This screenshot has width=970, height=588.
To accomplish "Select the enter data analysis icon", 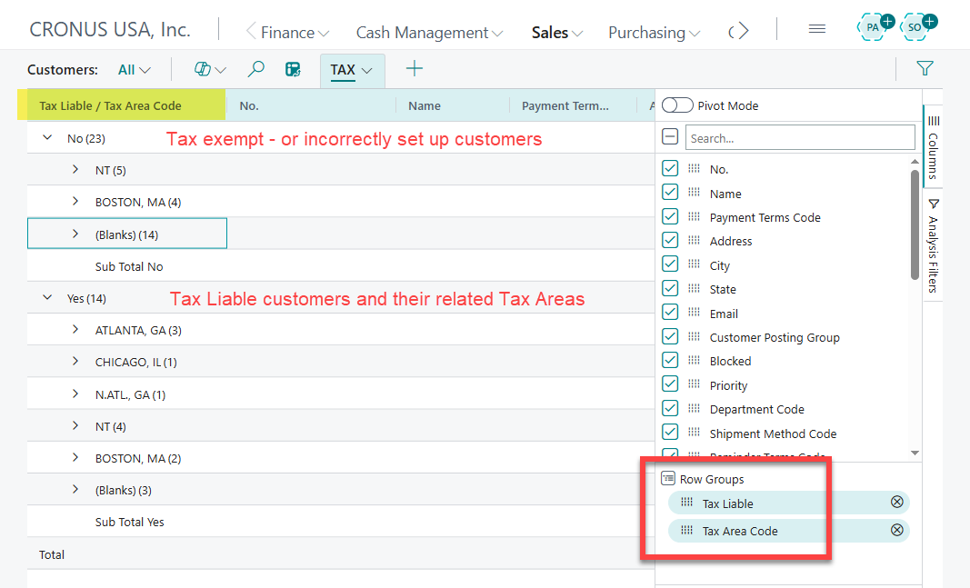I will [x=293, y=69].
